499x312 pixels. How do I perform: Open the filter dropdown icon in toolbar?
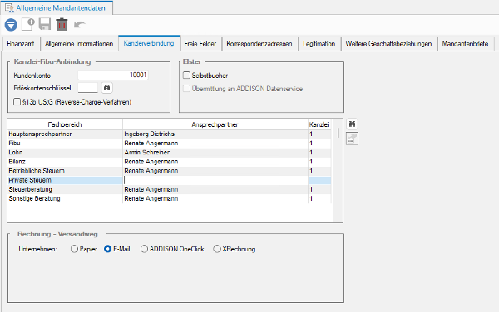(x=11, y=25)
